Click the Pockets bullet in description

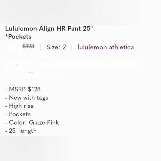coord(18,114)
